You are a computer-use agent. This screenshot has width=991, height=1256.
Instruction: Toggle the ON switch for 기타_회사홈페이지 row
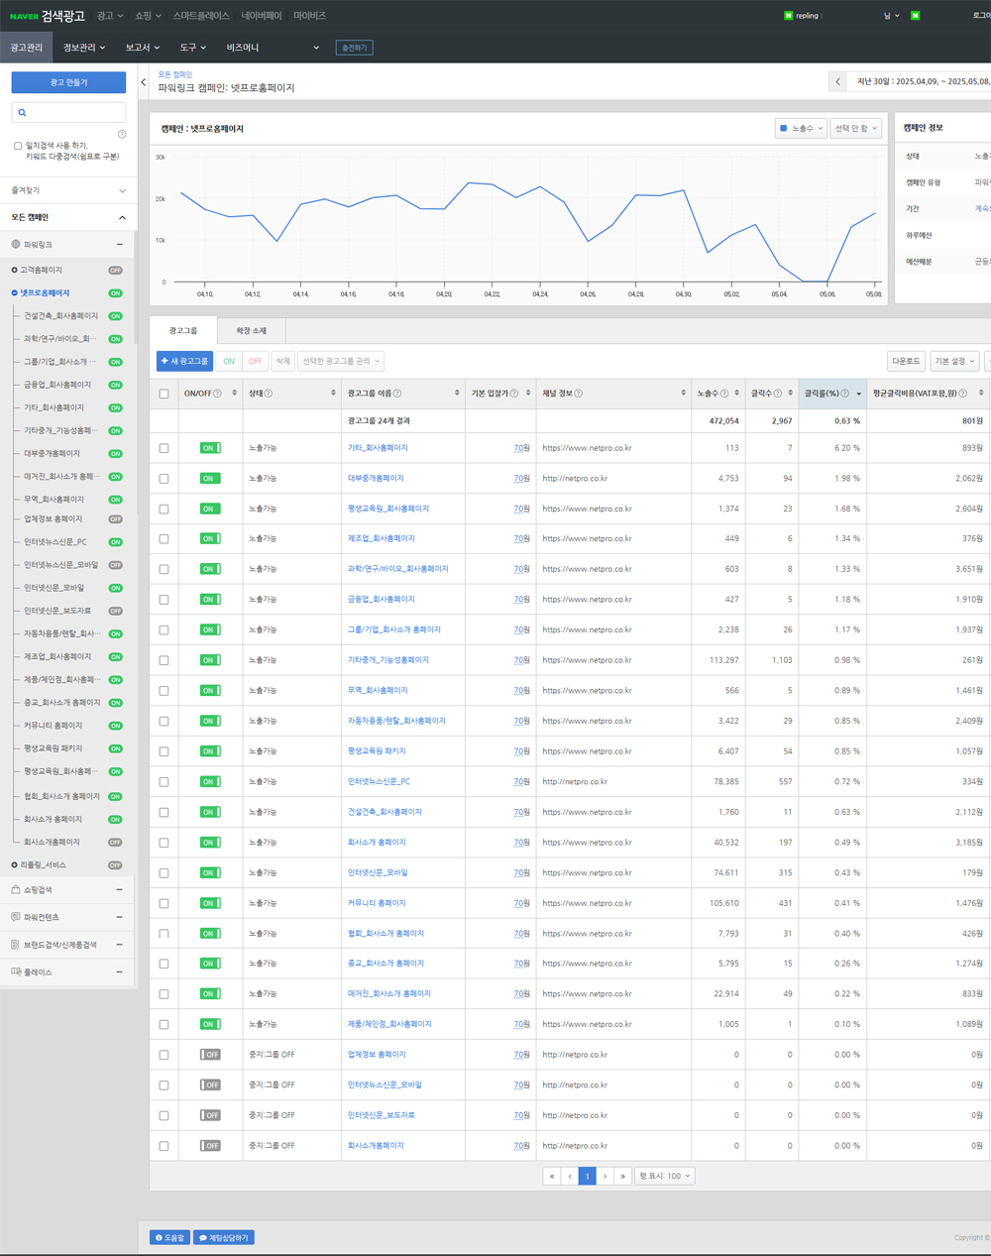(x=210, y=448)
